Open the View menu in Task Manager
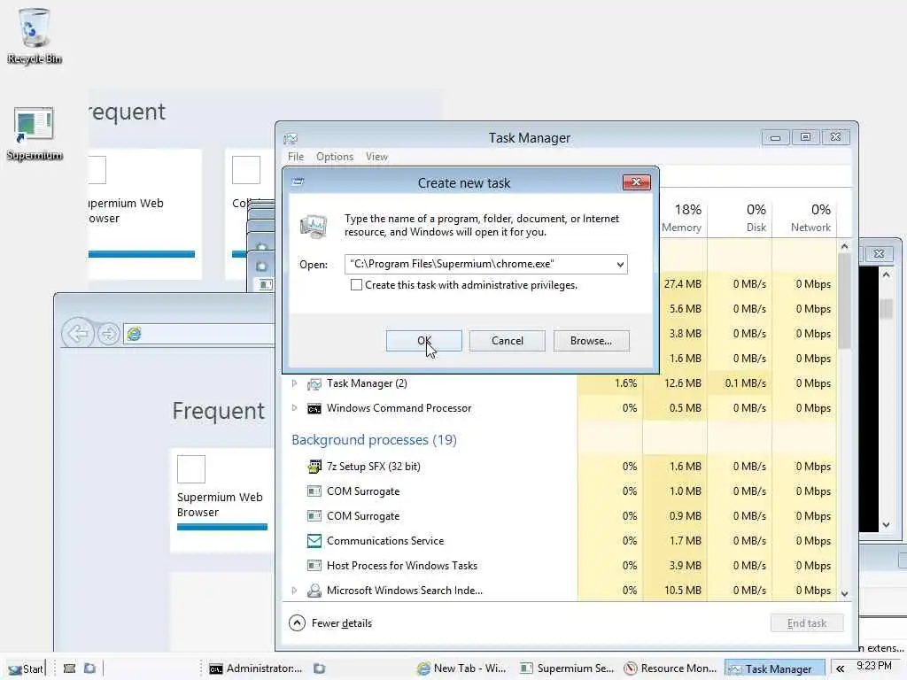The image size is (907, 680). (x=376, y=157)
